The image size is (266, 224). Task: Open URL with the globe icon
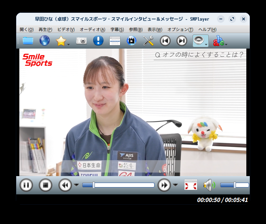tap(45, 41)
